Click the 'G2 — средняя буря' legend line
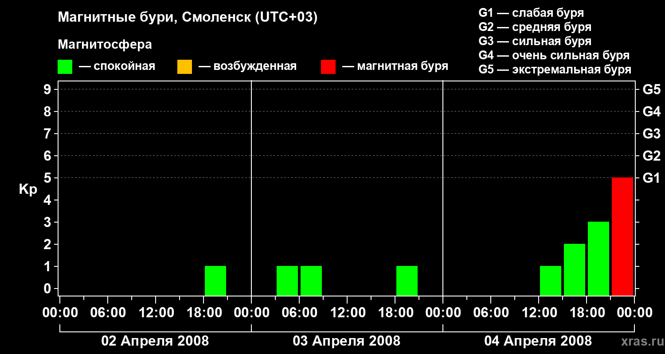This screenshot has height=354, width=665. pos(535,27)
